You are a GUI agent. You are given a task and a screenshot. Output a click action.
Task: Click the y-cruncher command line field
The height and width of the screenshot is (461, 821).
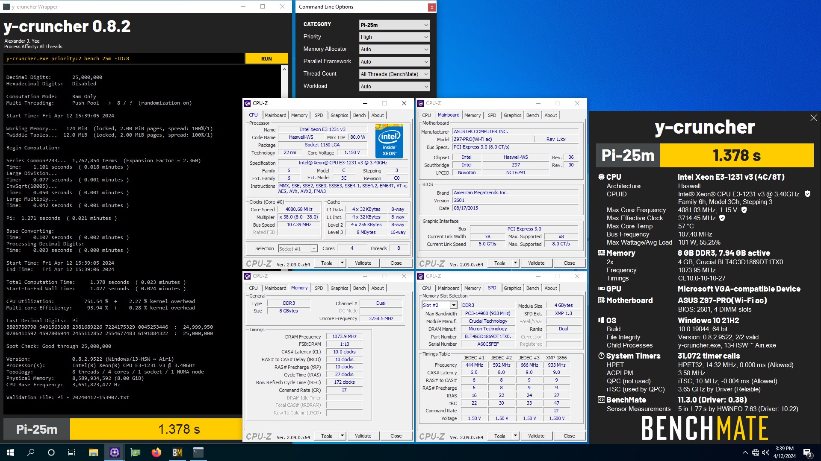pyautogui.click(x=124, y=58)
